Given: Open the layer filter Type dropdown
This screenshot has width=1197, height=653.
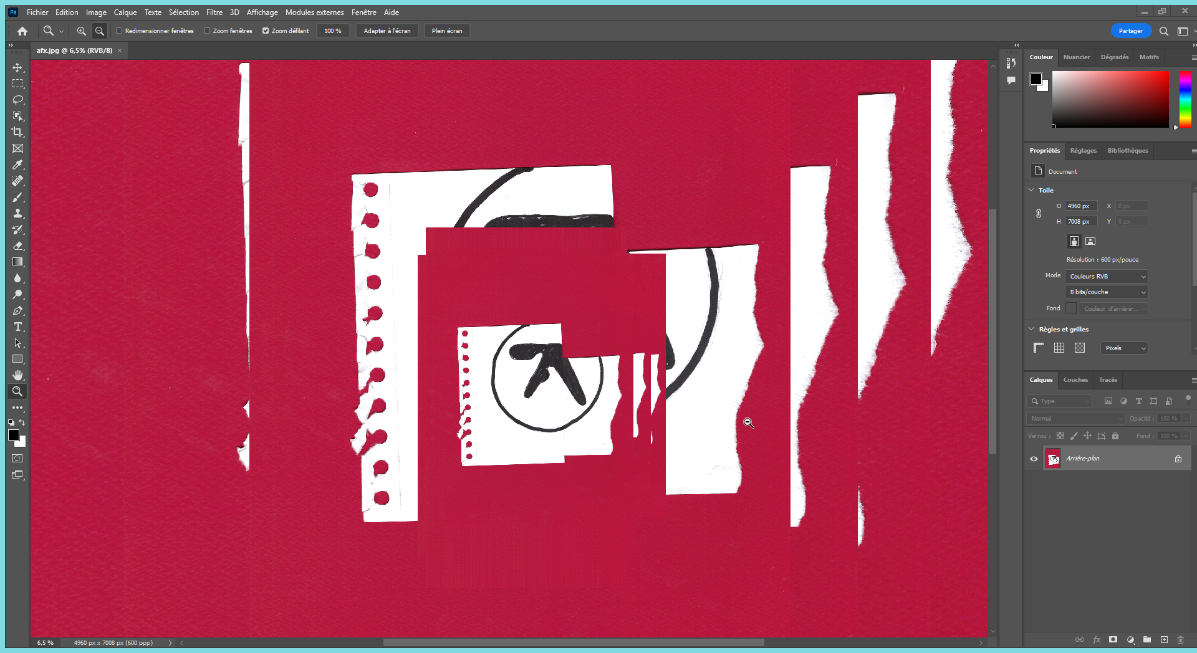Looking at the screenshot, I should [x=1060, y=401].
